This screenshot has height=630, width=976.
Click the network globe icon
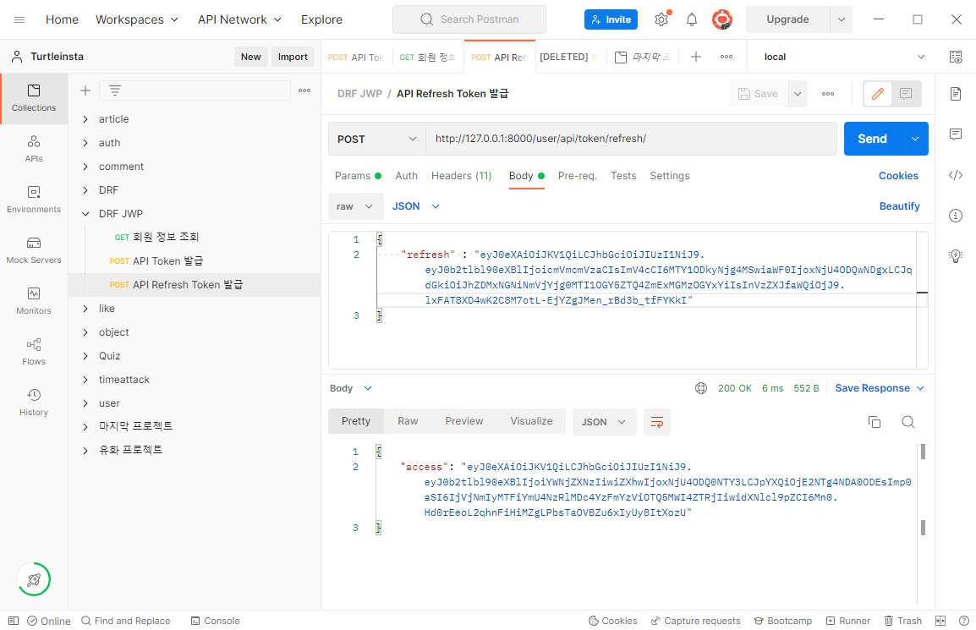(x=701, y=388)
